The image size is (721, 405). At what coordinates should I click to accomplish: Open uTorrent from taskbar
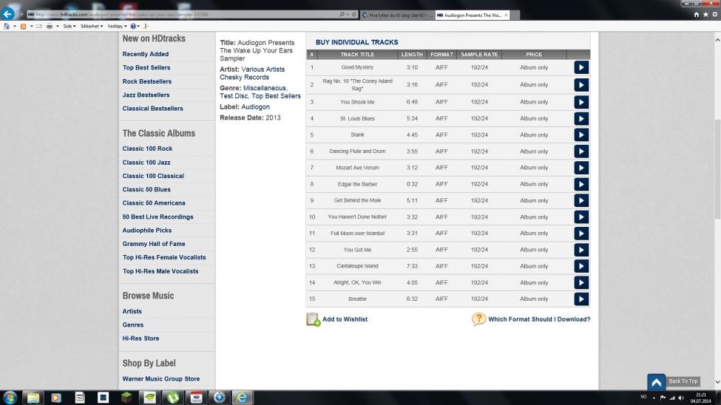click(x=173, y=397)
